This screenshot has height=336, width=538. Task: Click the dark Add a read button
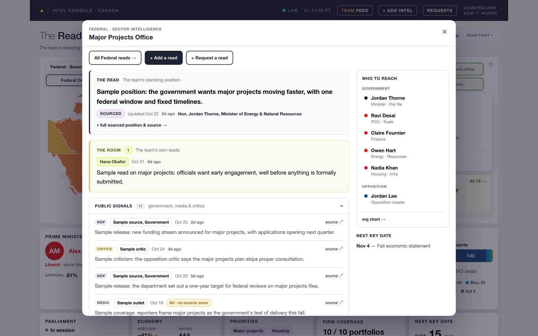tap(163, 58)
